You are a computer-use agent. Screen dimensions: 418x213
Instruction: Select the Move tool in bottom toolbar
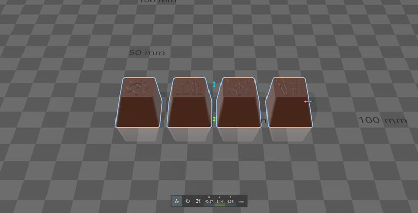[x=177, y=201]
